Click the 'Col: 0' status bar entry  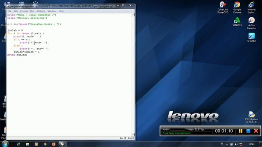[131, 138]
